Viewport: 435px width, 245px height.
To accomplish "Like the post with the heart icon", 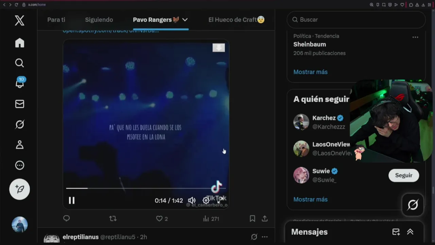I will click(x=159, y=218).
